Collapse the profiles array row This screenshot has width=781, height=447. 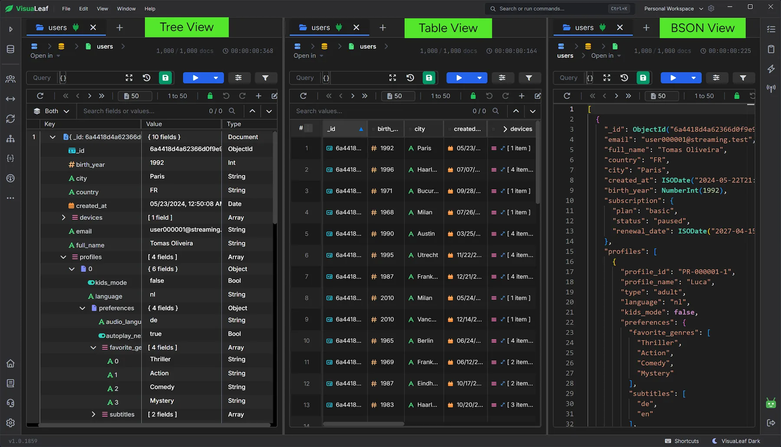coord(64,257)
